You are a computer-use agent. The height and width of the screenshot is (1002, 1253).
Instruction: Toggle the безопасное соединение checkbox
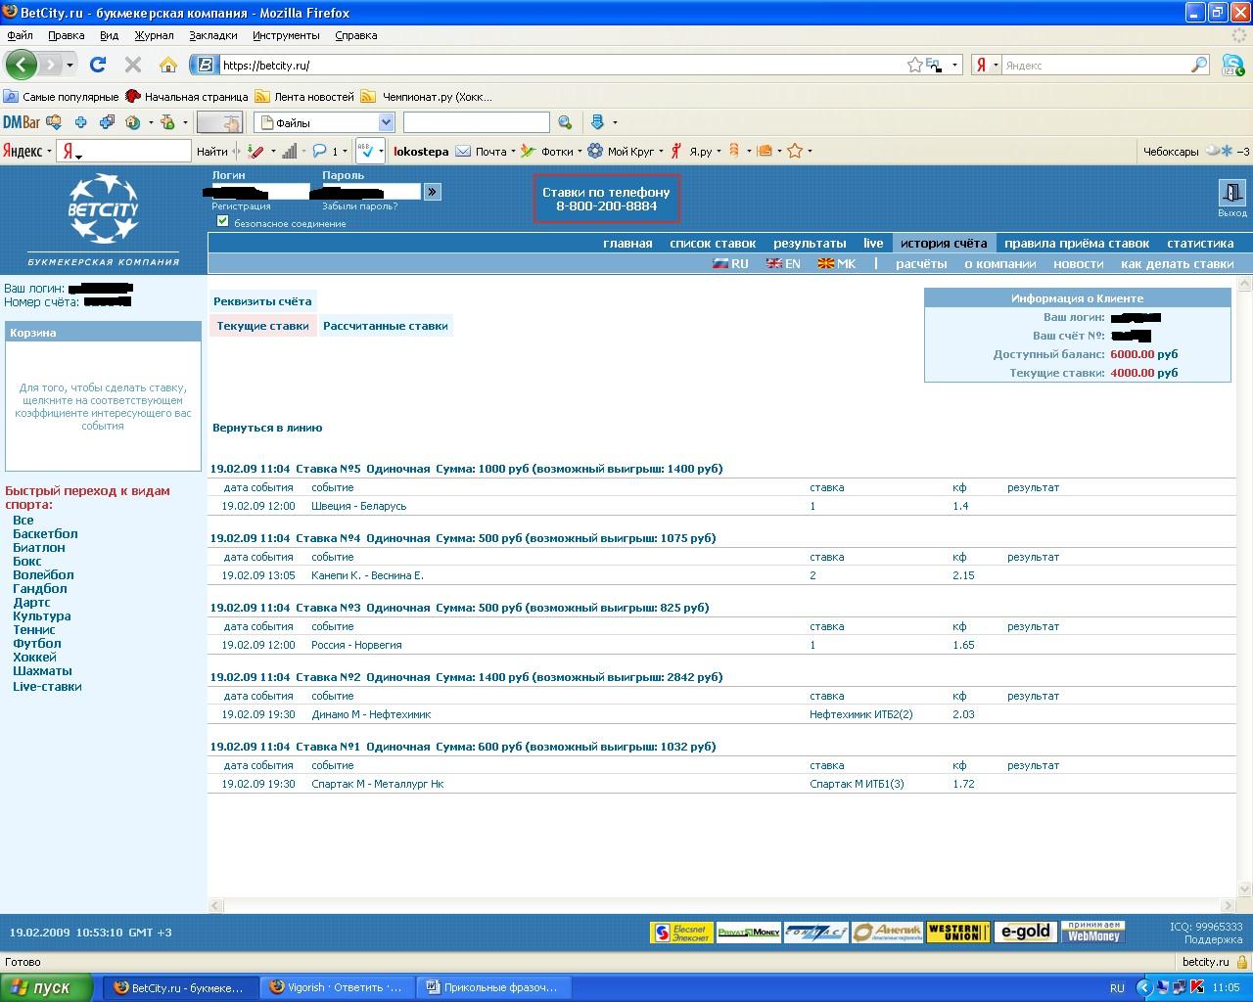[x=222, y=221]
